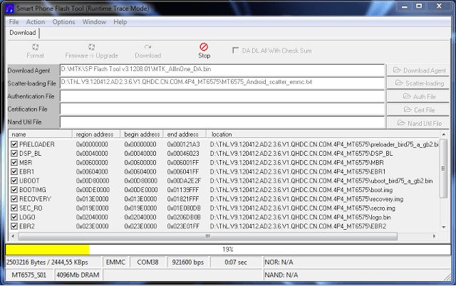Click the EMMC status bar cell
This screenshot has width=456, height=286.
[115, 263]
